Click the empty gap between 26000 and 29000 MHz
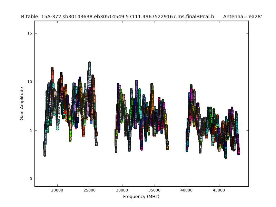276x207 pixels. [106, 121]
